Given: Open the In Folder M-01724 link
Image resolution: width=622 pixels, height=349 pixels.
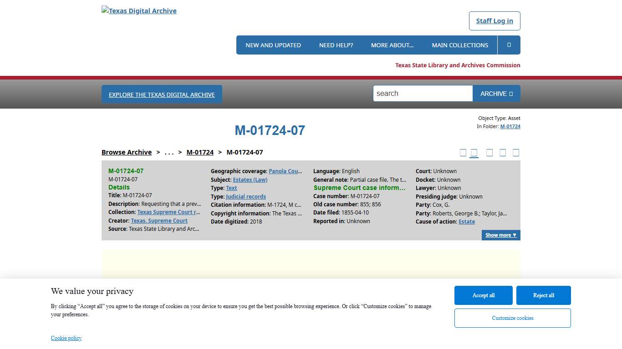Looking at the screenshot, I should tap(510, 126).
